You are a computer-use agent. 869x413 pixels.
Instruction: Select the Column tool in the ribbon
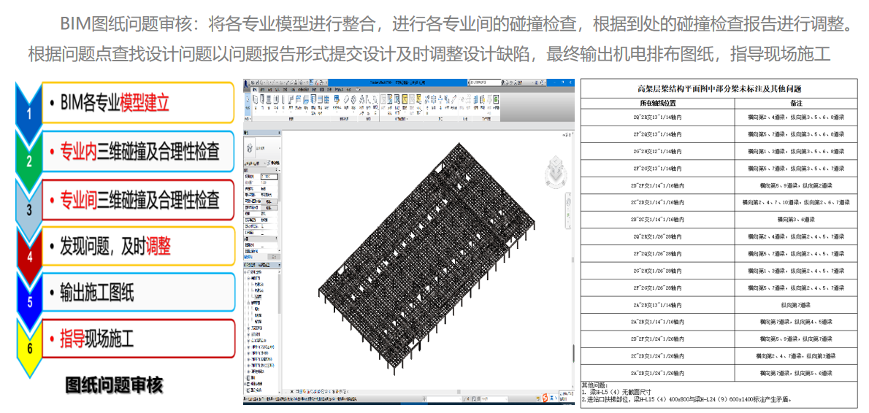[x=283, y=103]
